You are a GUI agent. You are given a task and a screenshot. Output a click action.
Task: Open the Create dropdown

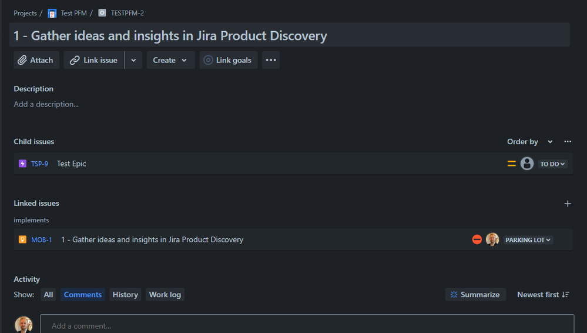[x=170, y=60]
